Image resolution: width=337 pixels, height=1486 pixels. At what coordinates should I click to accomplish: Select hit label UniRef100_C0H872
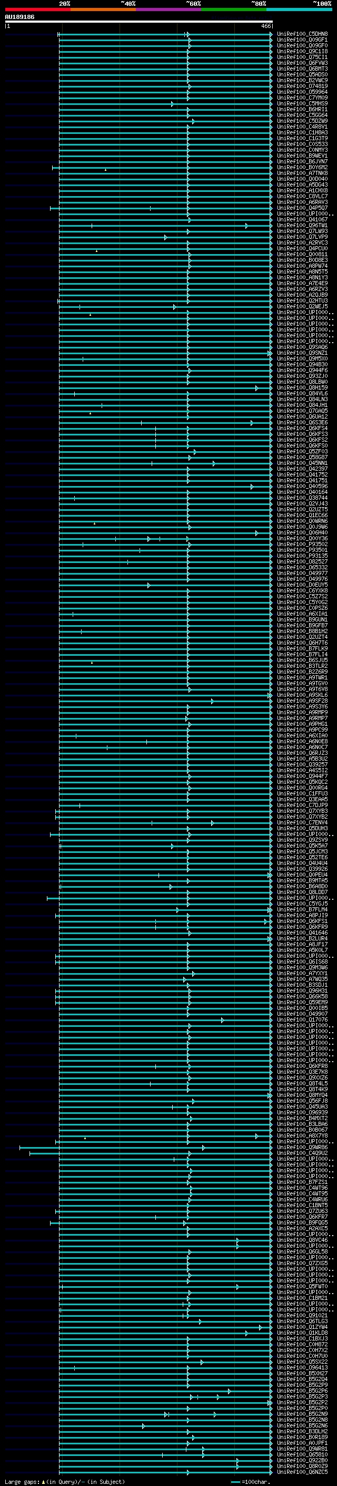click(302, 1345)
